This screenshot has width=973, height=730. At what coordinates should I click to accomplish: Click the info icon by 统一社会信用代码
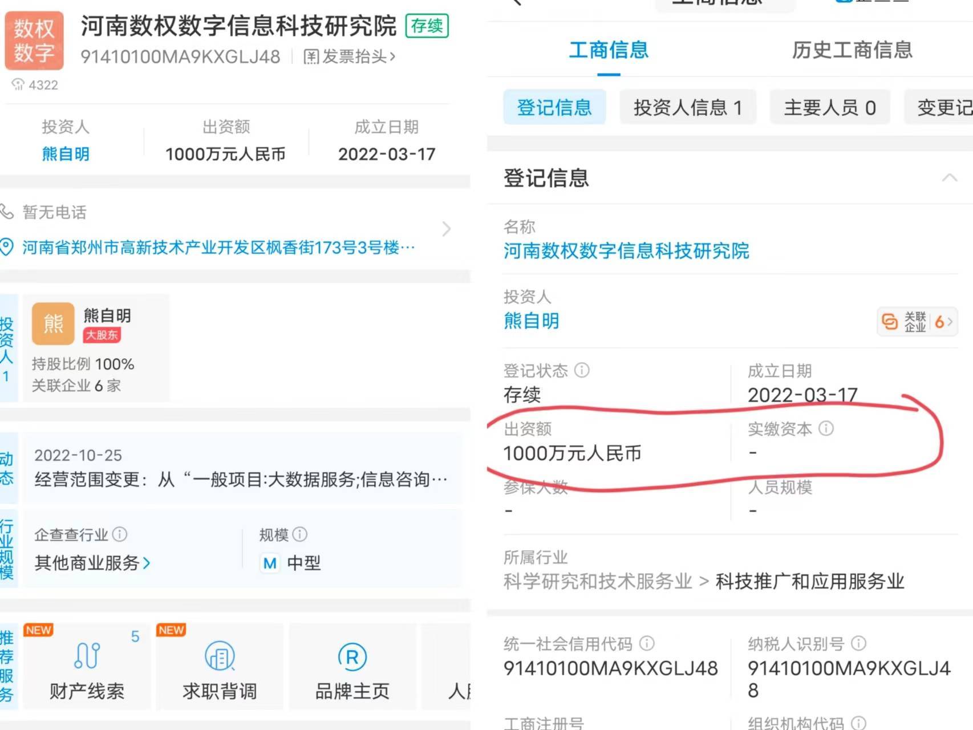(647, 644)
